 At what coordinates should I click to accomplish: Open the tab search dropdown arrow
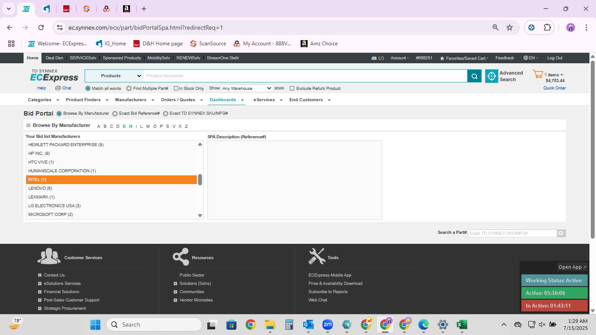(8, 9)
